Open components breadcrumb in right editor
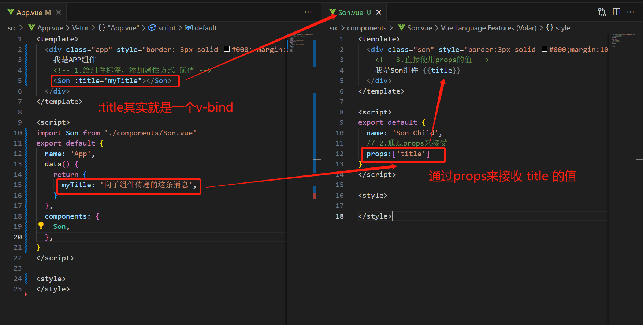643x325 pixels. pyautogui.click(x=367, y=28)
